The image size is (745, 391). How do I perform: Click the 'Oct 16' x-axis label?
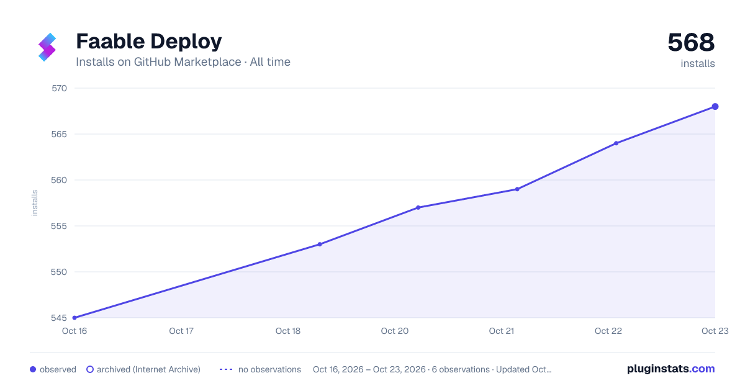tap(74, 331)
